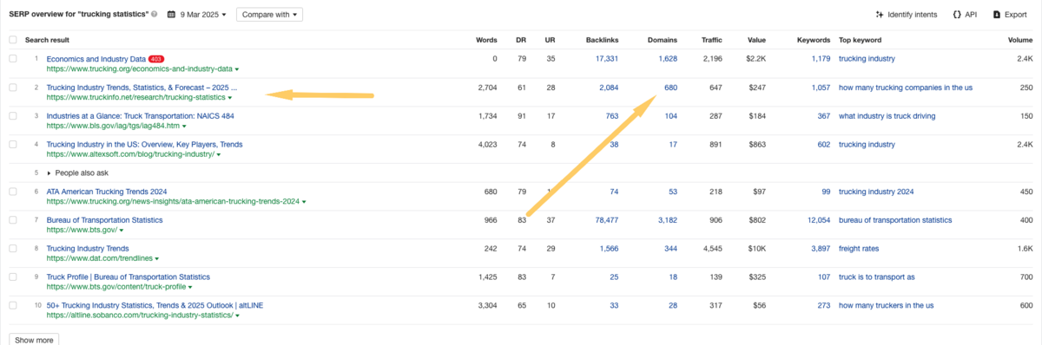Click the Identify intents button
The height and width of the screenshot is (345, 1042).
coord(906,15)
